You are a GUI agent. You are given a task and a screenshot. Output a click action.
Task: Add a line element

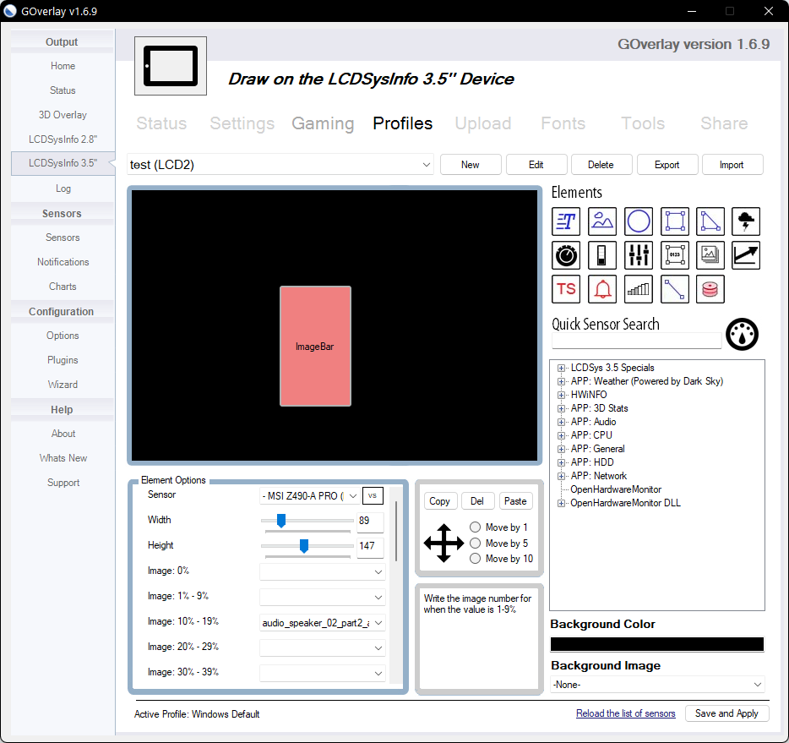pos(674,289)
